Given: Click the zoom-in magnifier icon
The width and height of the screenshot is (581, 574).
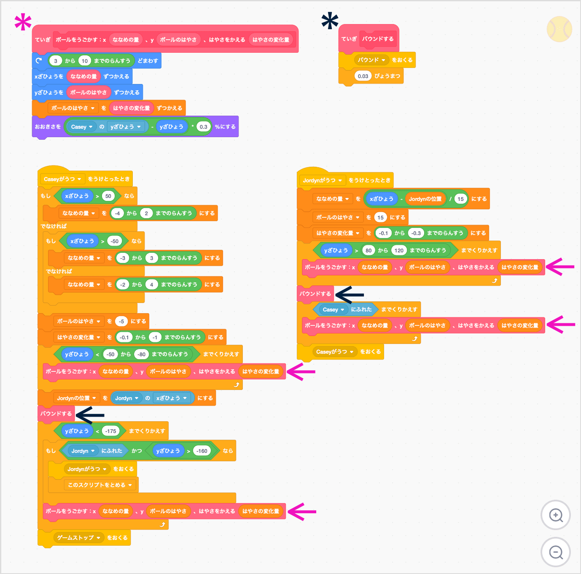Looking at the screenshot, I should (556, 515).
